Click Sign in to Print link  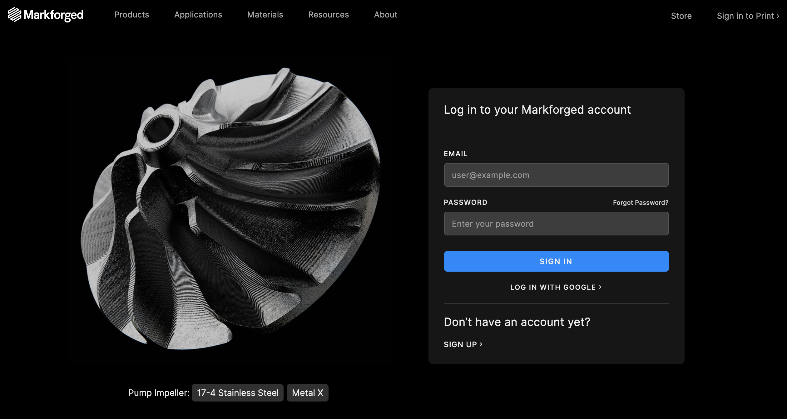745,16
